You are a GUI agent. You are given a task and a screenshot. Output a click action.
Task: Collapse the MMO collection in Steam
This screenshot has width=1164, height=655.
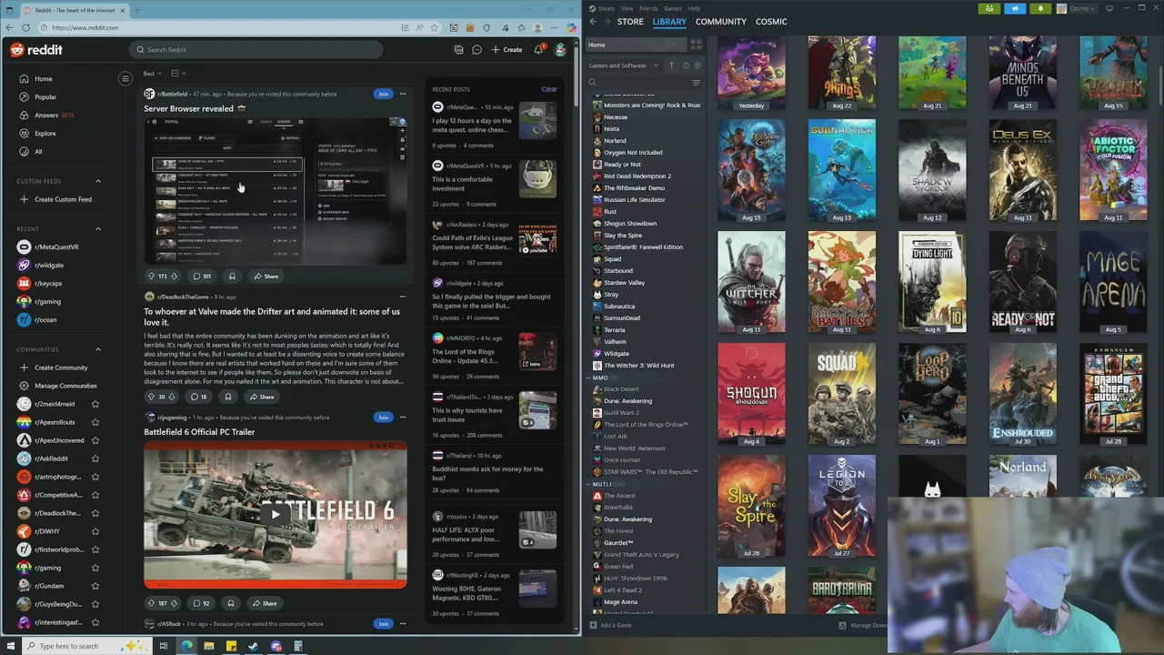tap(589, 378)
